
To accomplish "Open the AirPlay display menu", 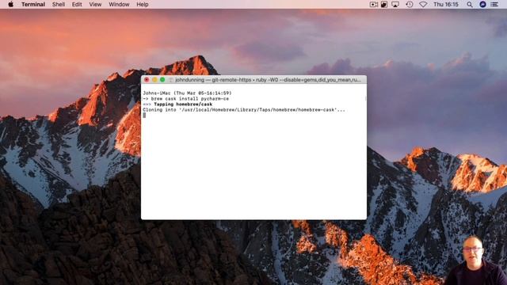I will coord(395,4).
